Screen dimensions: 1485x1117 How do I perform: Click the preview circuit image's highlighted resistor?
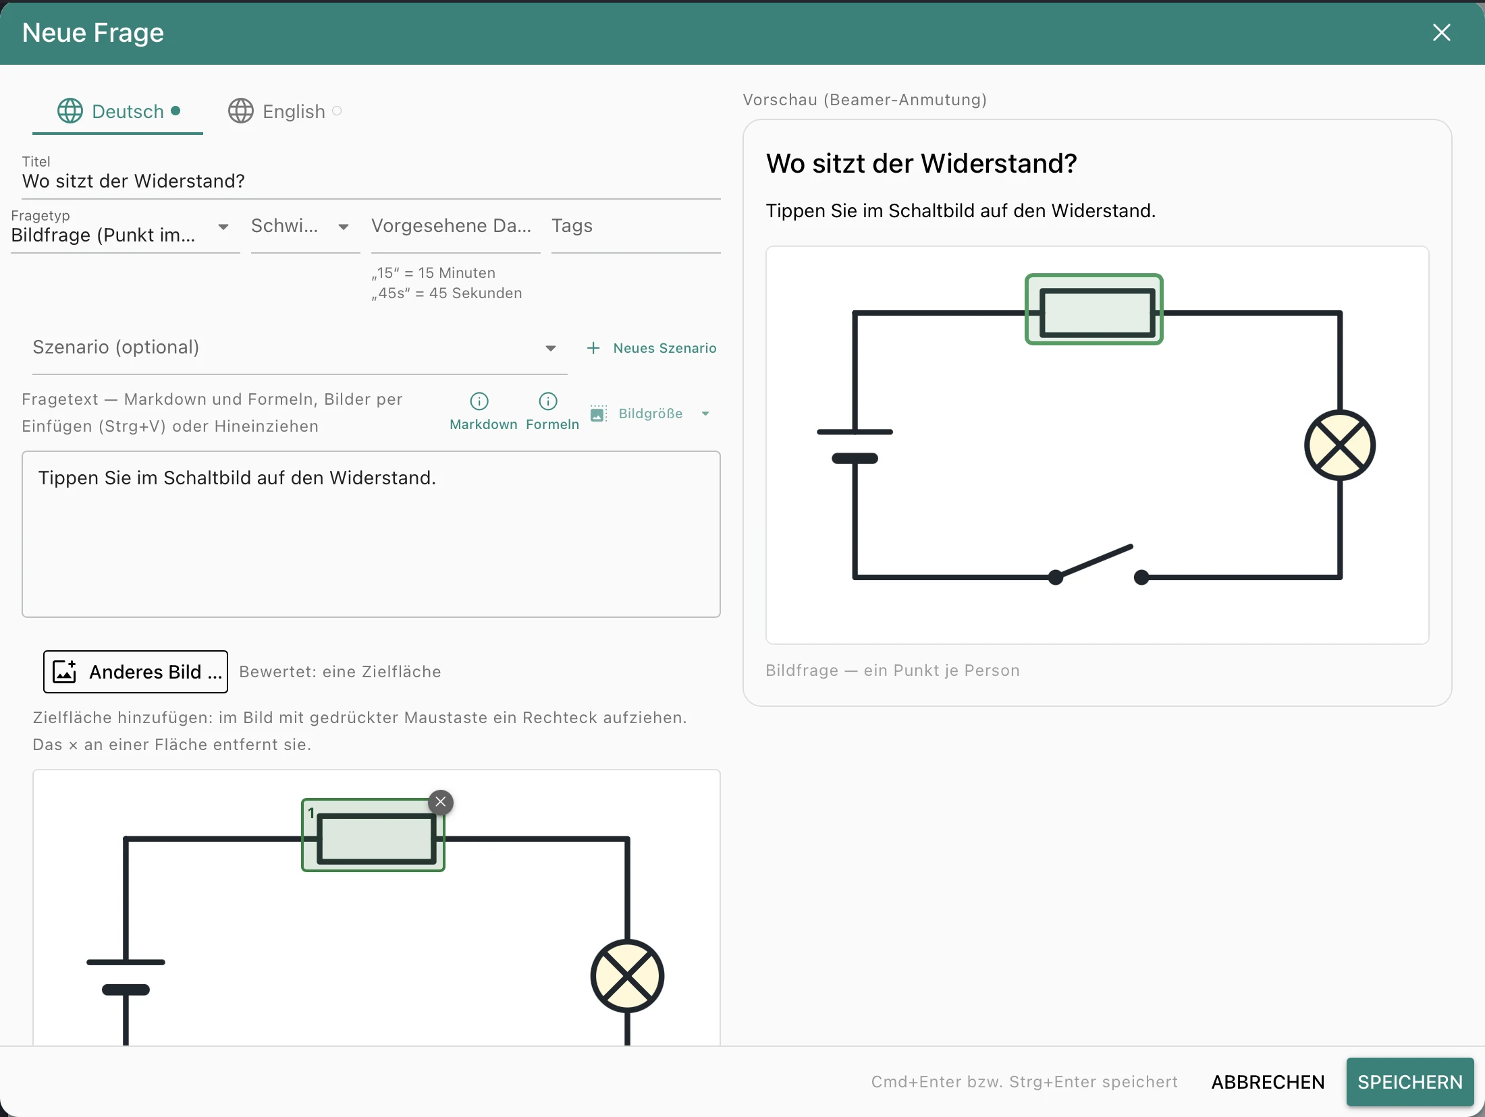pos(1094,310)
